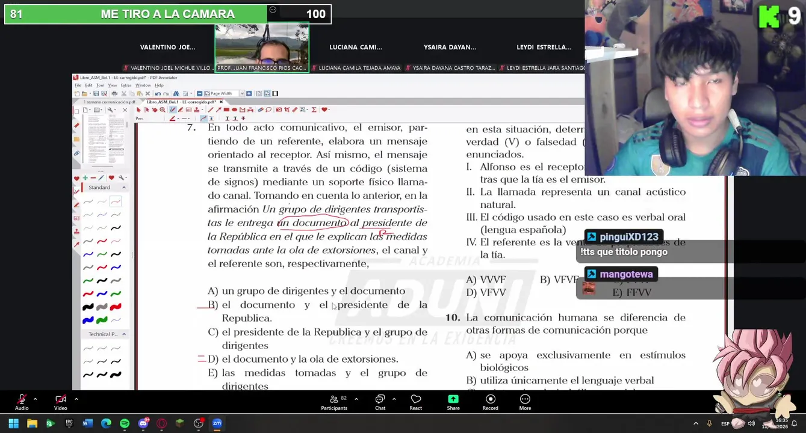806x433 pixels.
Task: Open the Help menu
Action: [x=159, y=85]
